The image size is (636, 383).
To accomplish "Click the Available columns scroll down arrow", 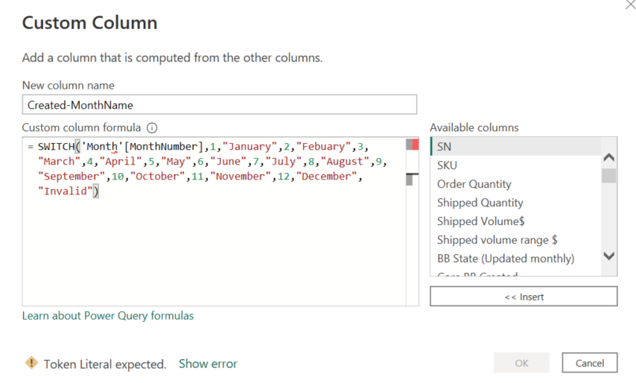I will click(x=609, y=256).
